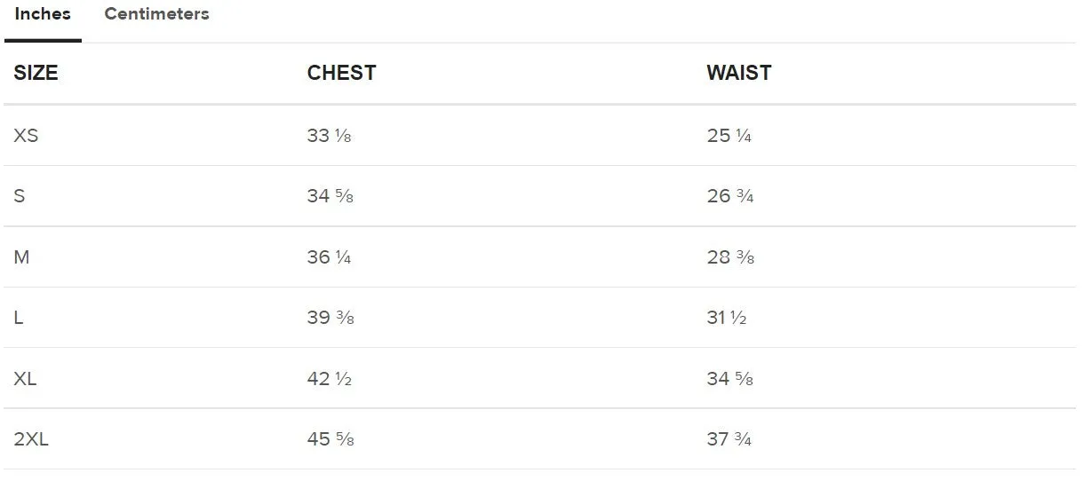Viewport: 1083px width, 481px height.
Task: Switch to the Inches tab
Action: tap(43, 14)
